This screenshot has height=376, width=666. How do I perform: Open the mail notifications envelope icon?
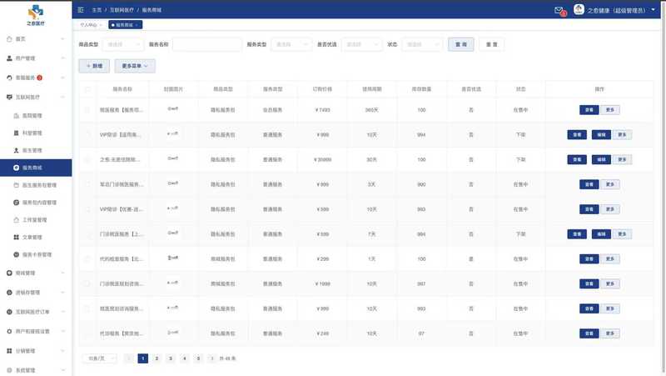(x=559, y=10)
